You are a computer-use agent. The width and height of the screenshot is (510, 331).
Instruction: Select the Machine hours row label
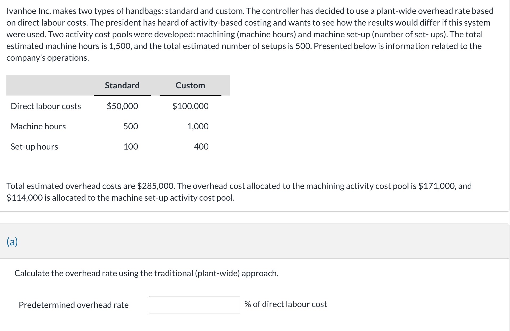(x=38, y=126)
